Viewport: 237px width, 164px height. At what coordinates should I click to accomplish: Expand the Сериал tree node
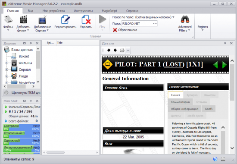(x=7, y=69)
